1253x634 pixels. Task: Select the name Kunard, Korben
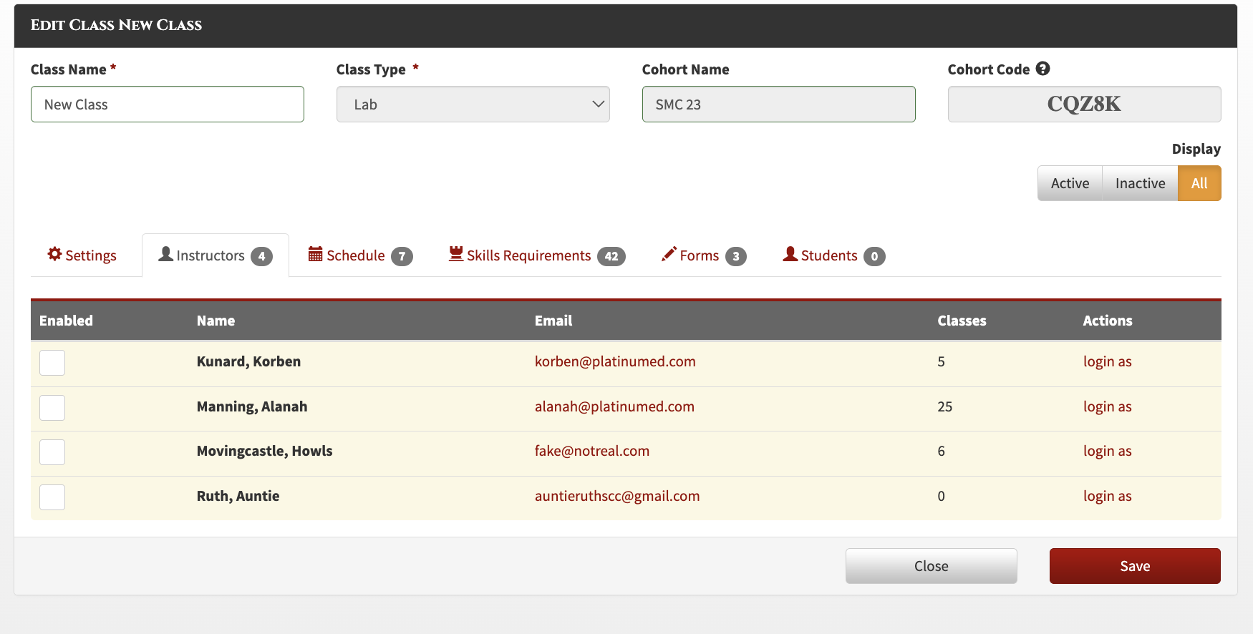pyautogui.click(x=248, y=361)
